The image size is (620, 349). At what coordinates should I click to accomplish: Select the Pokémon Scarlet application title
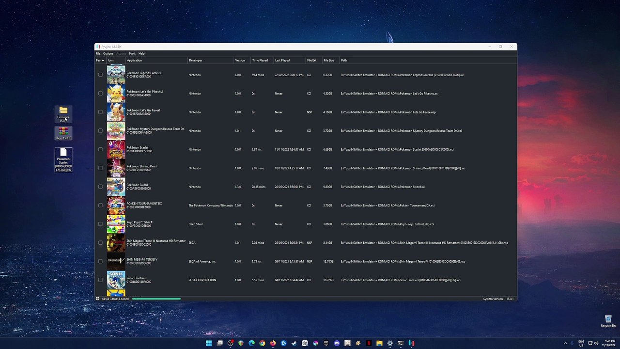[138, 147]
